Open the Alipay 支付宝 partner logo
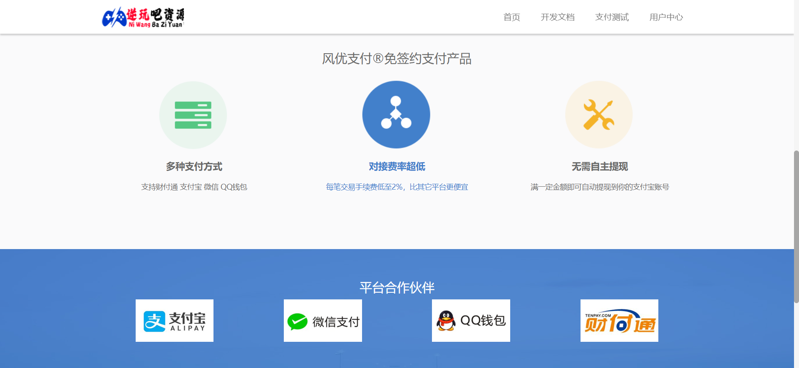This screenshot has height=368, width=799. (x=174, y=321)
